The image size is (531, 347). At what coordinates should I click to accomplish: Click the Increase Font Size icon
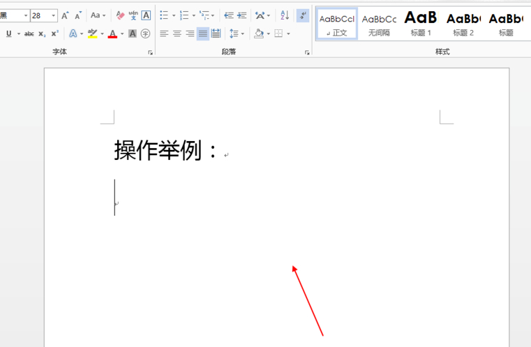click(x=65, y=15)
